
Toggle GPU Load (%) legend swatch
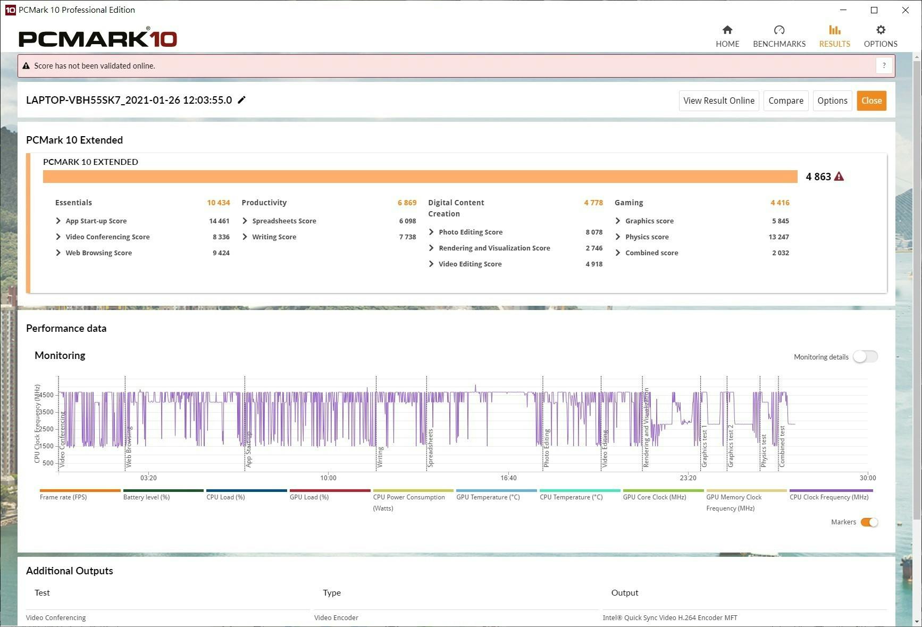pyautogui.click(x=330, y=490)
